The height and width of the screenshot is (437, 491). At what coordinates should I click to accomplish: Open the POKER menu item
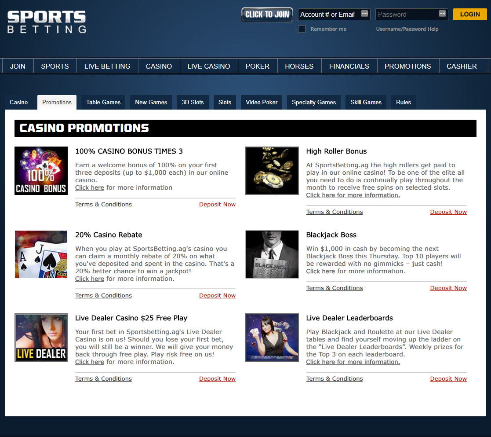point(258,66)
